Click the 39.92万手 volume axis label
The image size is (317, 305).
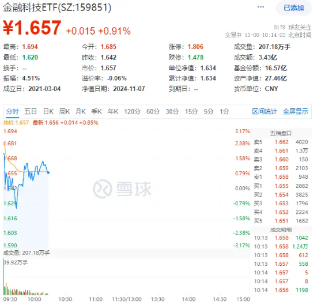[x=16, y=263]
